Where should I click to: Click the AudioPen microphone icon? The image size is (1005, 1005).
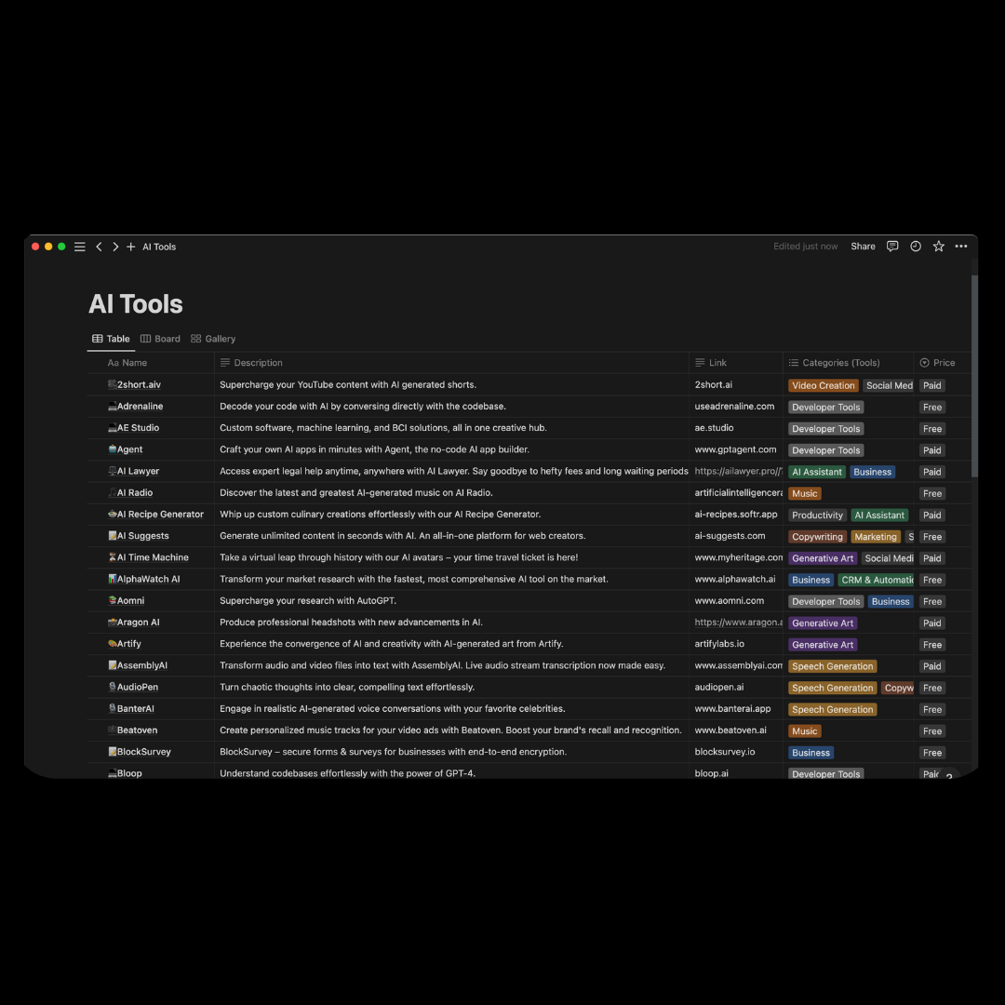point(113,687)
